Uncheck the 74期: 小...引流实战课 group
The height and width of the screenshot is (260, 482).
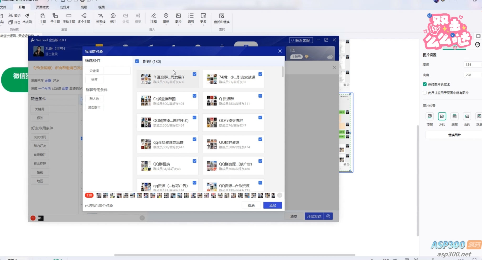tap(260, 74)
